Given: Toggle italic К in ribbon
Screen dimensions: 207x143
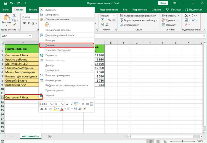Looking at the screenshot, I should [29, 23].
